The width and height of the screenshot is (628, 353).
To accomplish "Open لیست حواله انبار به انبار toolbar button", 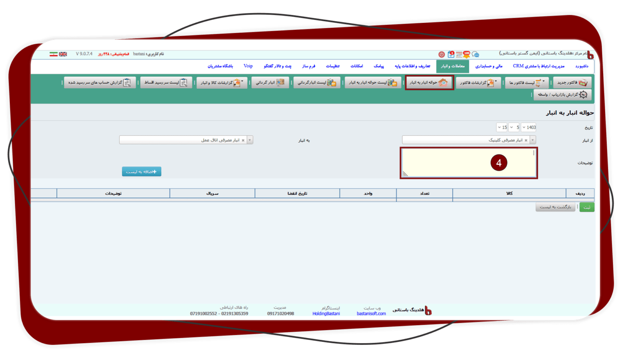I will pyautogui.click(x=372, y=83).
